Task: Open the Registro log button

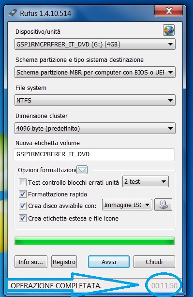Action: [64, 262]
